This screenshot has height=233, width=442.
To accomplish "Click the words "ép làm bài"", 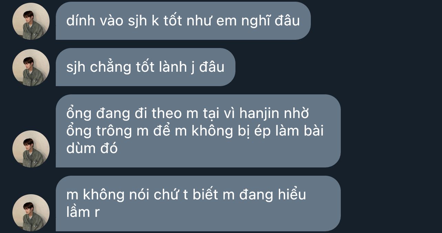I will pyautogui.click(x=290, y=131).
